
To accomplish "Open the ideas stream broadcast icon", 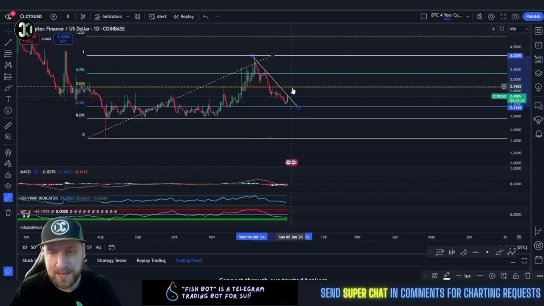I will [x=538, y=119].
